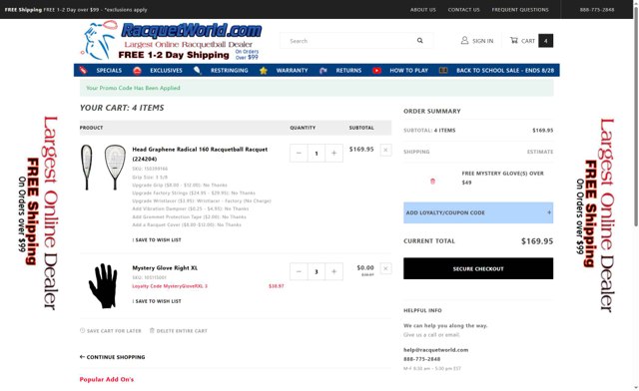639x391 pixels.
Task: Open the Returns menu item
Action: point(348,71)
